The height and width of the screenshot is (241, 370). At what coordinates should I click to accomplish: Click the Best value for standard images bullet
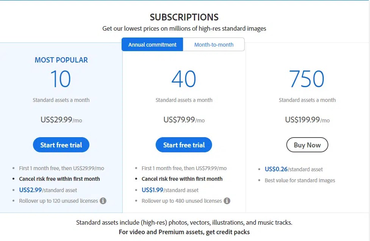click(300, 180)
